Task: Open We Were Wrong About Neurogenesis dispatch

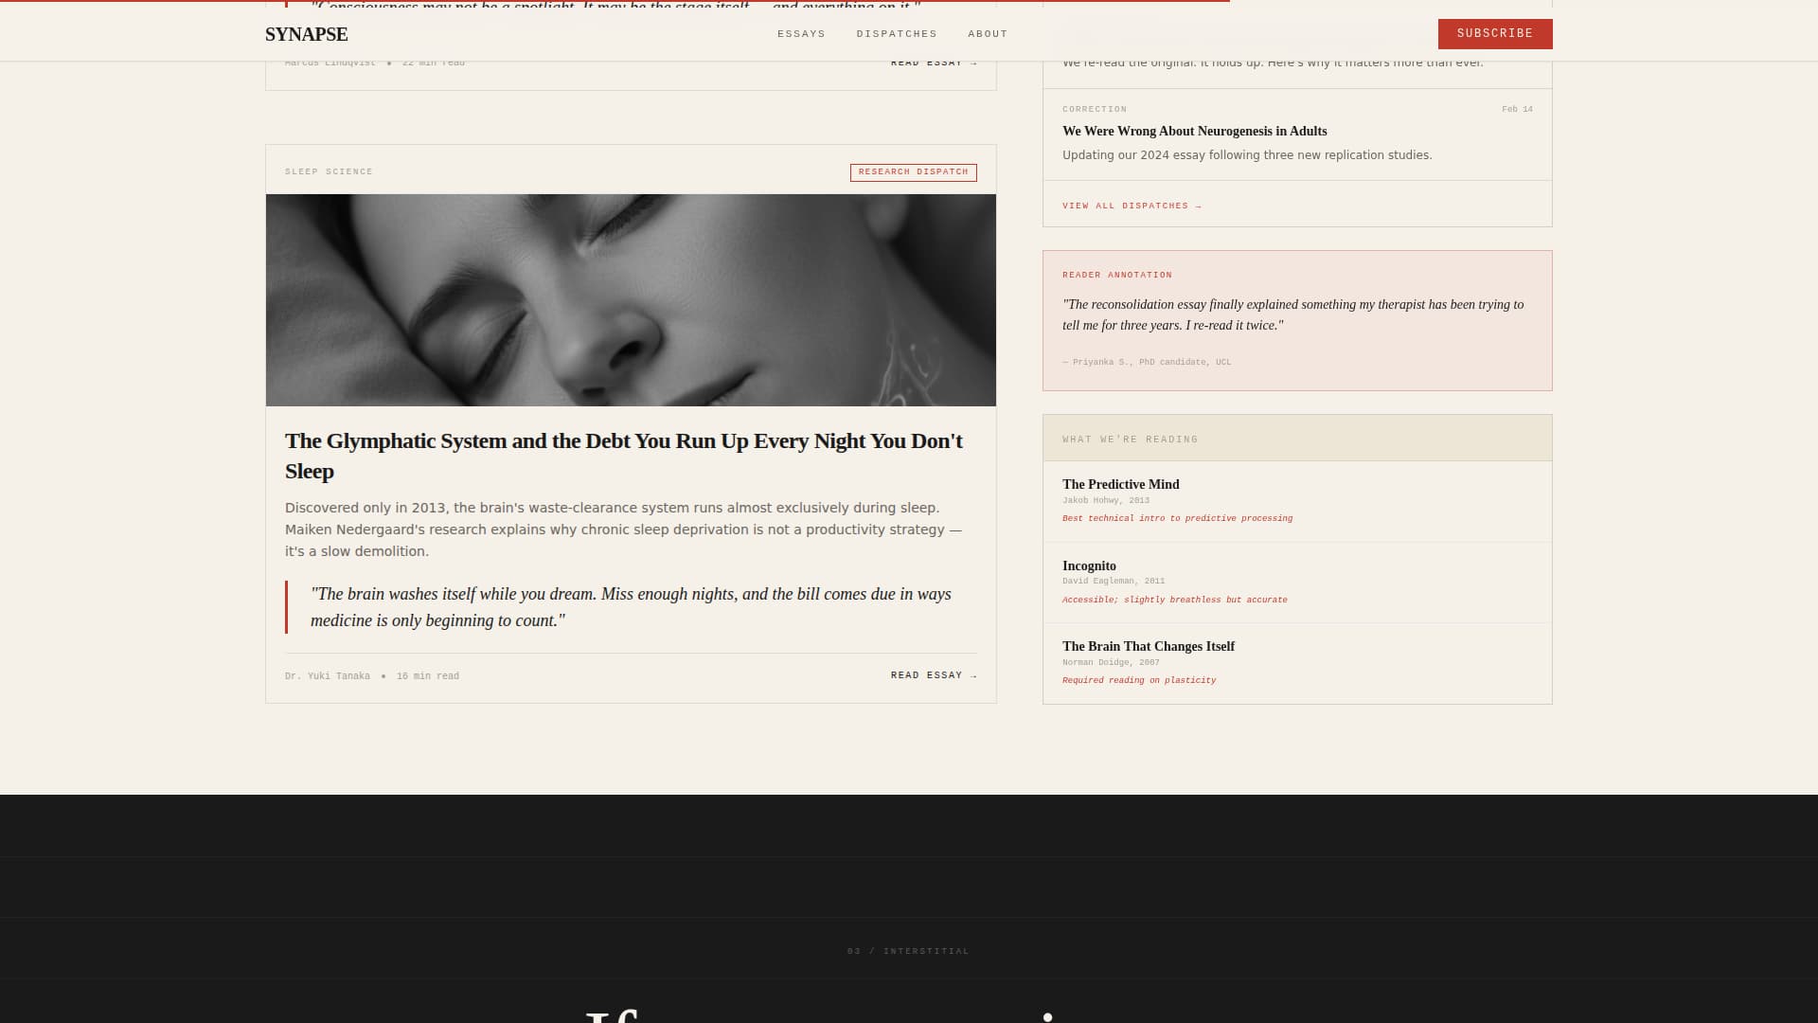Action: 1194,132
